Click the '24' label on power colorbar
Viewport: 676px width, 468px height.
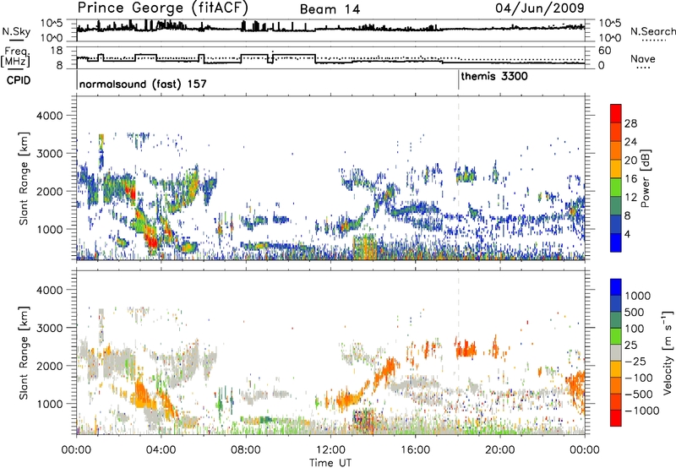[630, 142]
